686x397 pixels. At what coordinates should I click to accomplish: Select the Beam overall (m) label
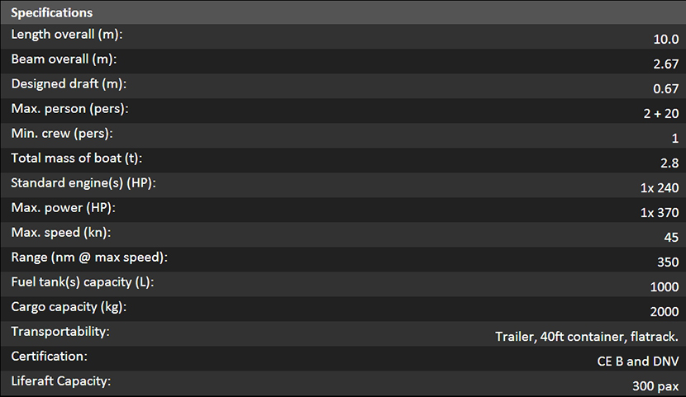tap(64, 60)
